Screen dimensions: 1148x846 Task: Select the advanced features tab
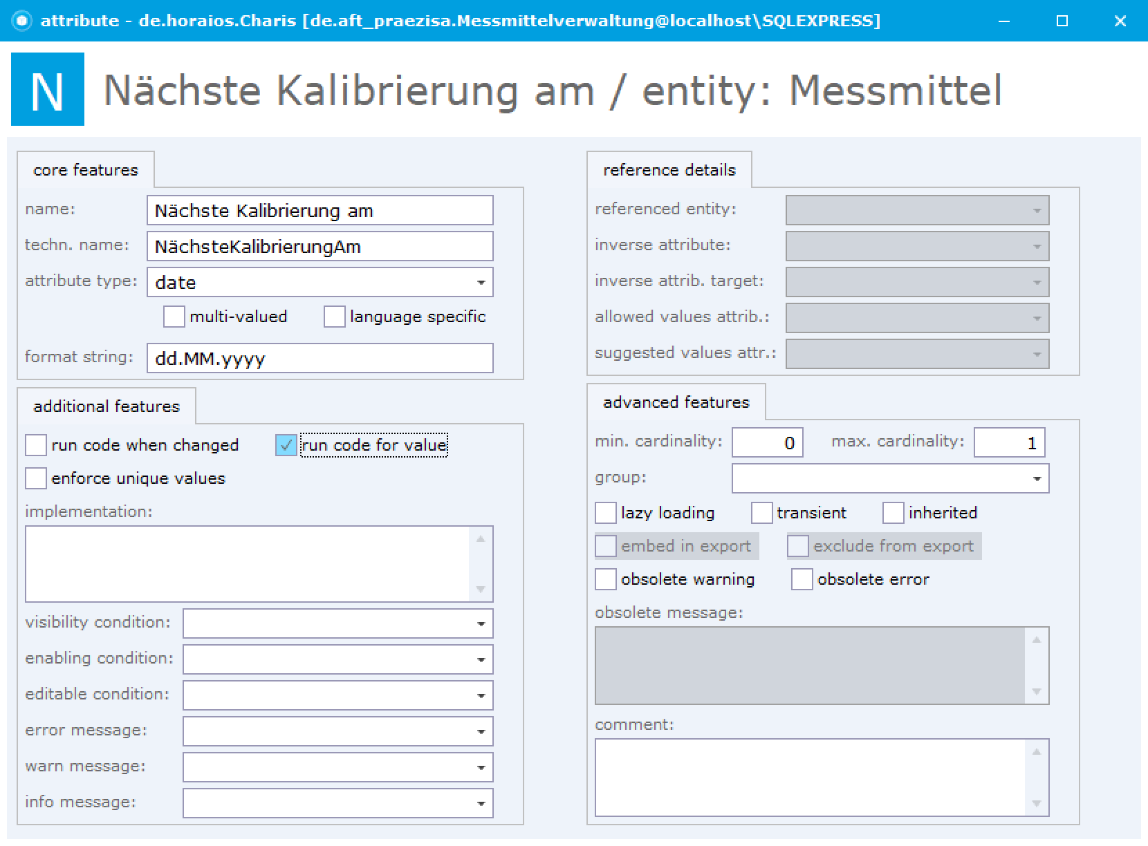[676, 402]
